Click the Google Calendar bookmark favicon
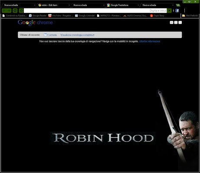The height and width of the screenshot is (173, 200). pos(76,16)
